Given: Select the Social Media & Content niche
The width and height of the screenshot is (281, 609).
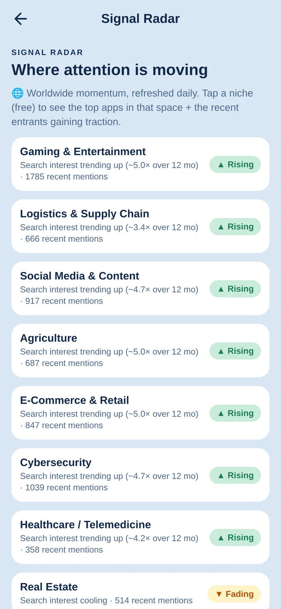Looking at the screenshot, I should tap(140, 288).
